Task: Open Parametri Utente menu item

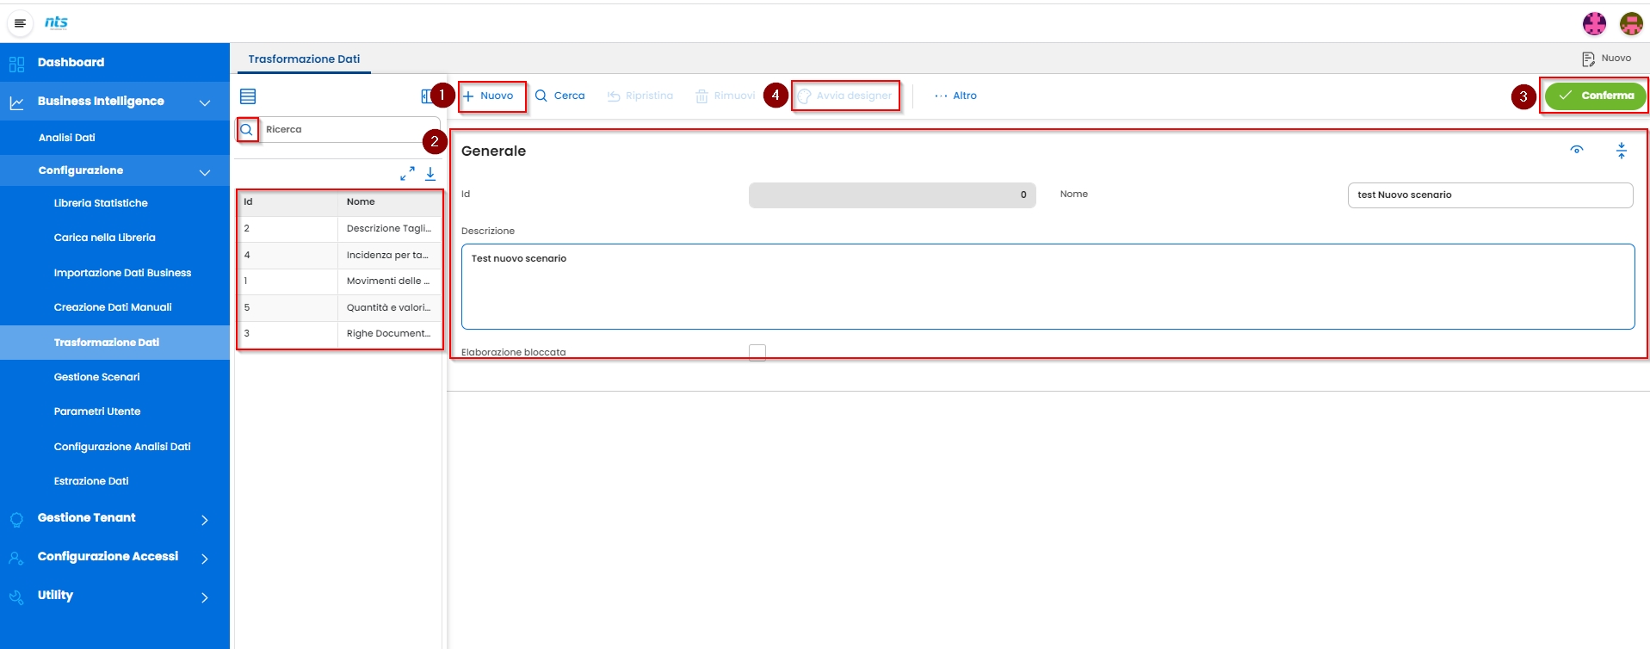Action: 97,411
